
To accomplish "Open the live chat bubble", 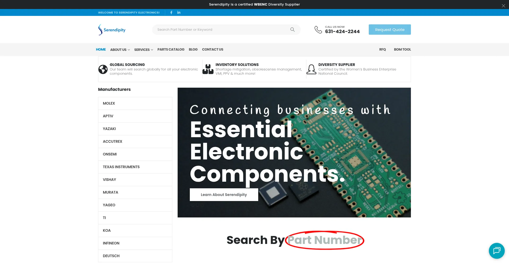I will pyautogui.click(x=497, y=251).
